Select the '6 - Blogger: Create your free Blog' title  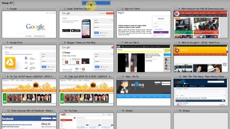(80, 43)
